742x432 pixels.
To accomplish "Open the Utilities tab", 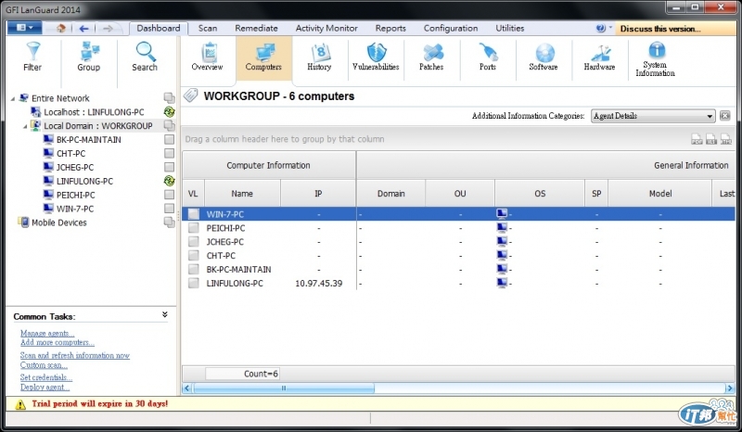I will pyautogui.click(x=509, y=29).
